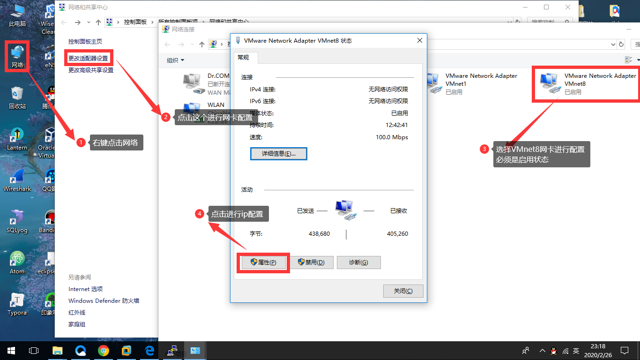Show hidden system tray icons
Image resolution: width=640 pixels, height=360 pixels.
pyautogui.click(x=542, y=351)
